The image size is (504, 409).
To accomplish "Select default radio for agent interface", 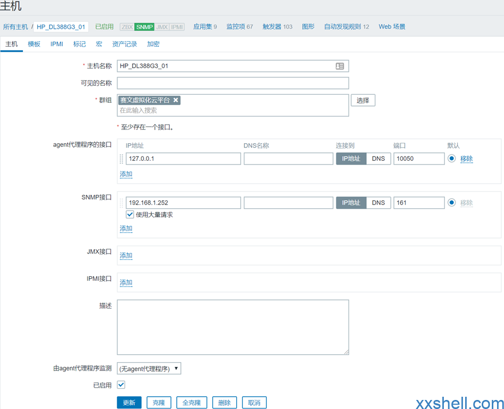I will [x=452, y=159].
